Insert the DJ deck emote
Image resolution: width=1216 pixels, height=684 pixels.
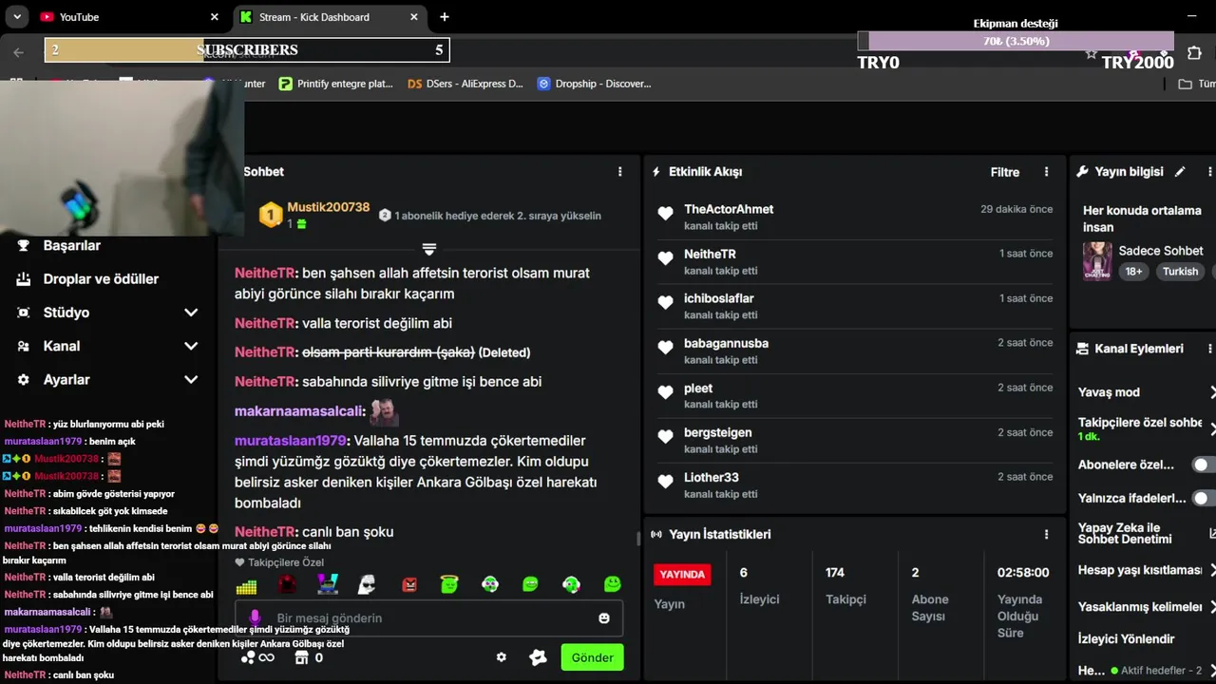point(328,584)
